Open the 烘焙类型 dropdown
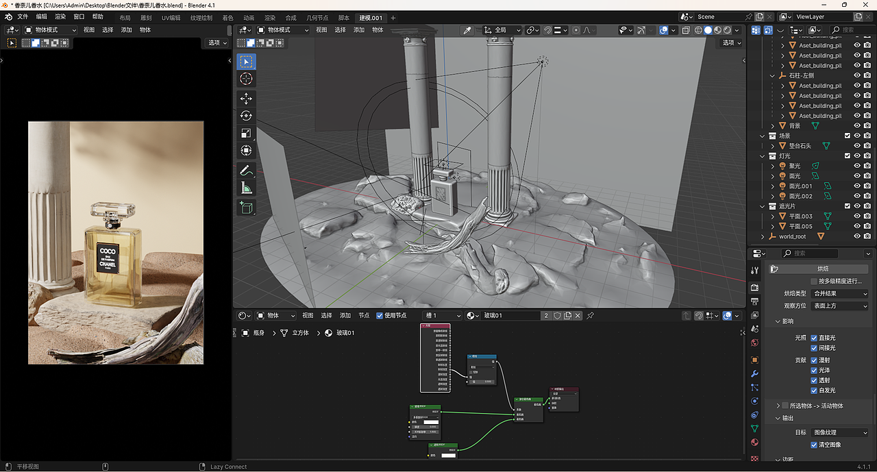 coord(839,293)
